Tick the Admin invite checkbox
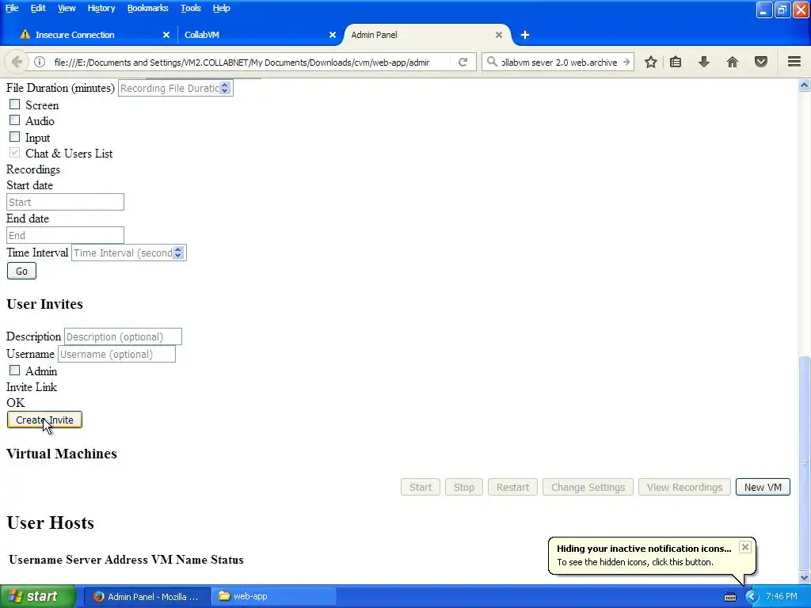The height and width of the screenshot is (608, 811). point(14,370)
